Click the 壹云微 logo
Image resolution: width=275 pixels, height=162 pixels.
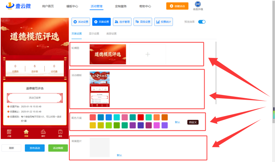[x=18, y=6]
